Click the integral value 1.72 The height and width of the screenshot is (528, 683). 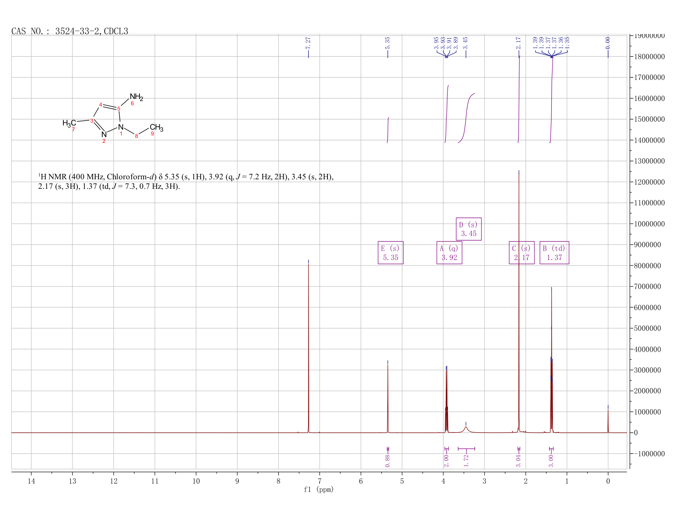(x=466, y=460)
